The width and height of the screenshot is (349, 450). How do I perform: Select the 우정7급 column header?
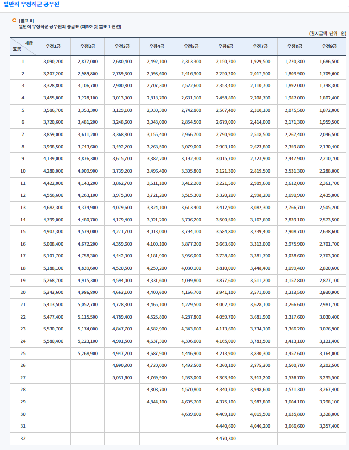pos(260,46)
